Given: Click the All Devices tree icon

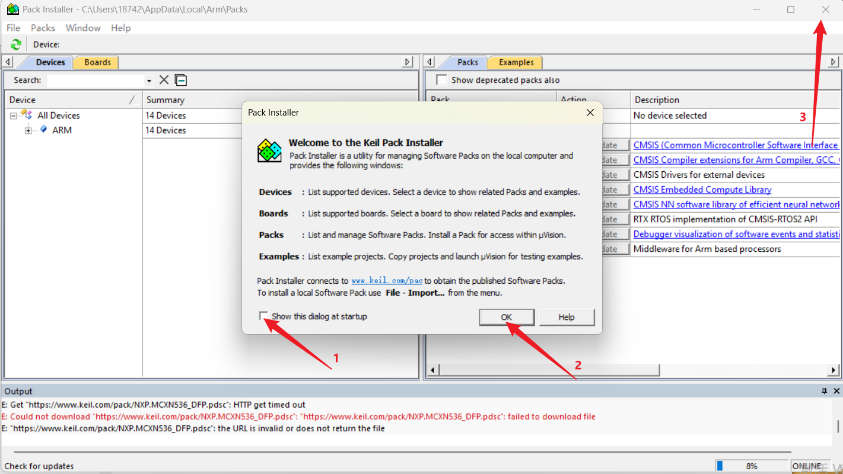Looking at the screenshot, I should click(x=26, y=114).
